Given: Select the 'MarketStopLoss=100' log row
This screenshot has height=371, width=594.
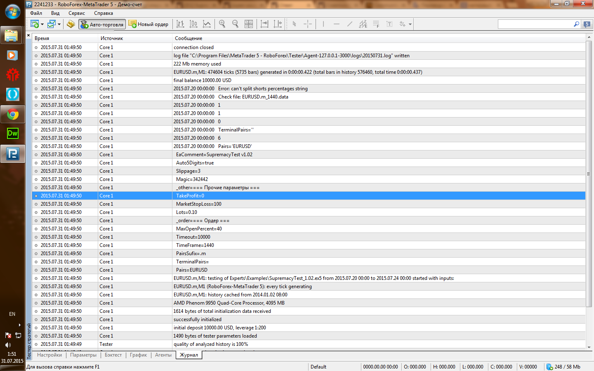Looking at the screenshot, I should [309, 204].
